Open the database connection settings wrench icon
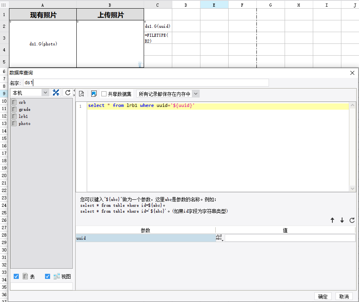359x302 pixels. (56, 93)
